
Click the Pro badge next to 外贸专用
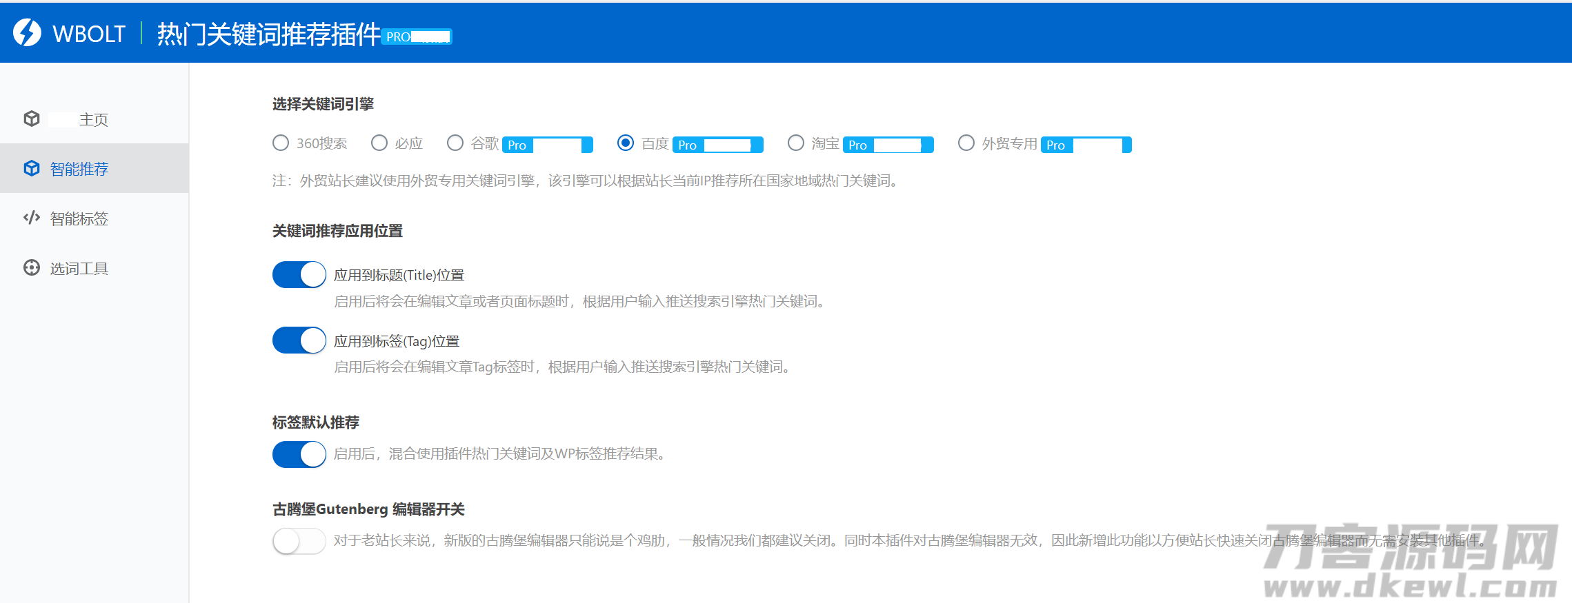click(x=1086, y=145)
